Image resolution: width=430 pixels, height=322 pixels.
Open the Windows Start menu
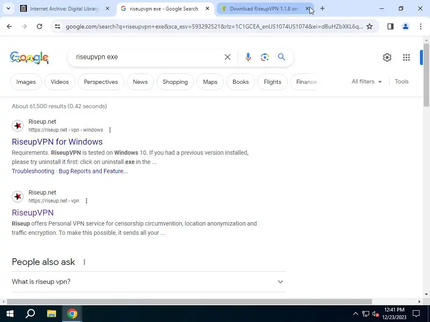(x=10, y=314)
